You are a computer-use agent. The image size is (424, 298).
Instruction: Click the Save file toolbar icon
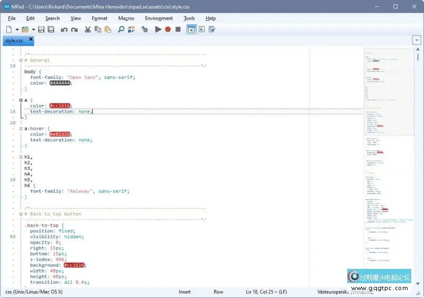coord(41,30)
